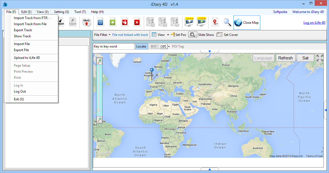Click the Close Map globe button
Viewport: 329px width, 173px height.
pos(247,22)
